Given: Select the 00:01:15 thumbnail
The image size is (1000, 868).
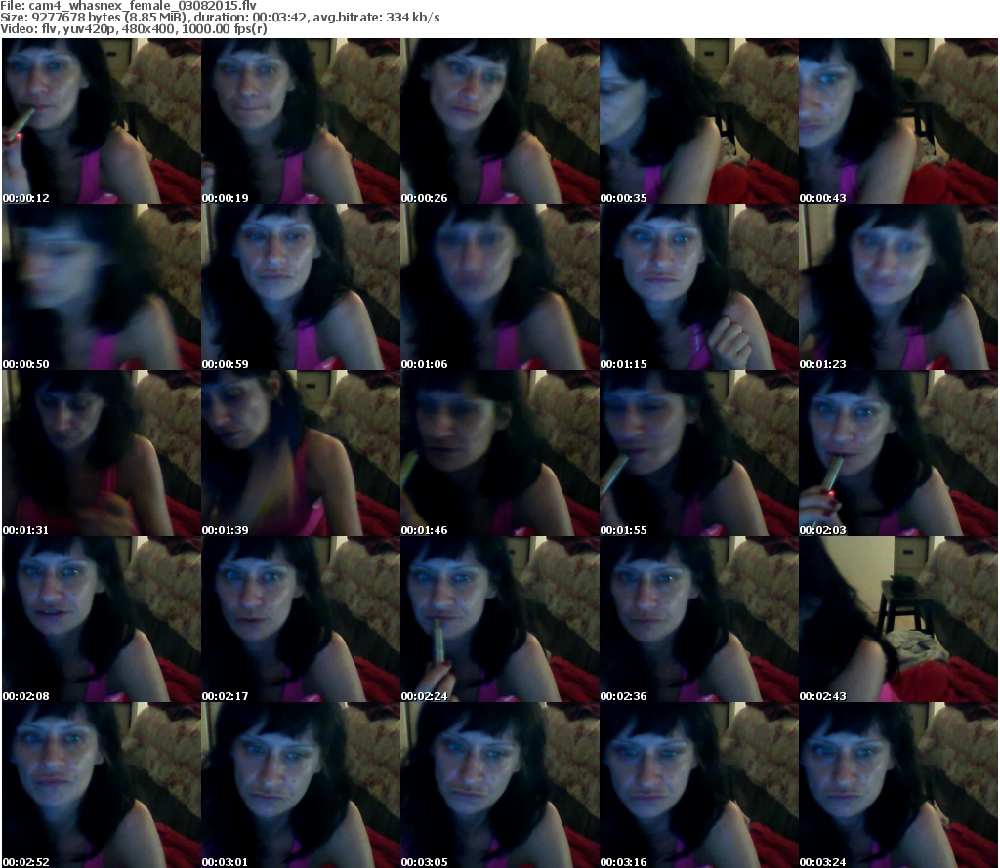Looking at the screenshot, I should pos(698,287).
